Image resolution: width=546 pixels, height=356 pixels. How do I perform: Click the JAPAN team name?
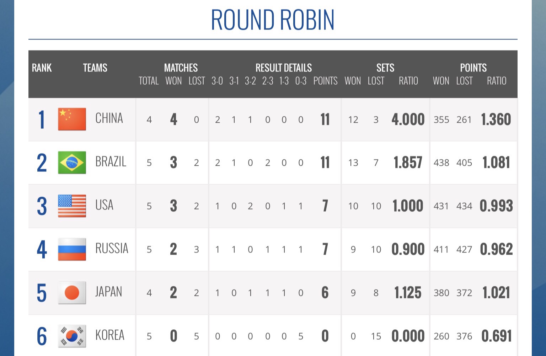point(108,292)
